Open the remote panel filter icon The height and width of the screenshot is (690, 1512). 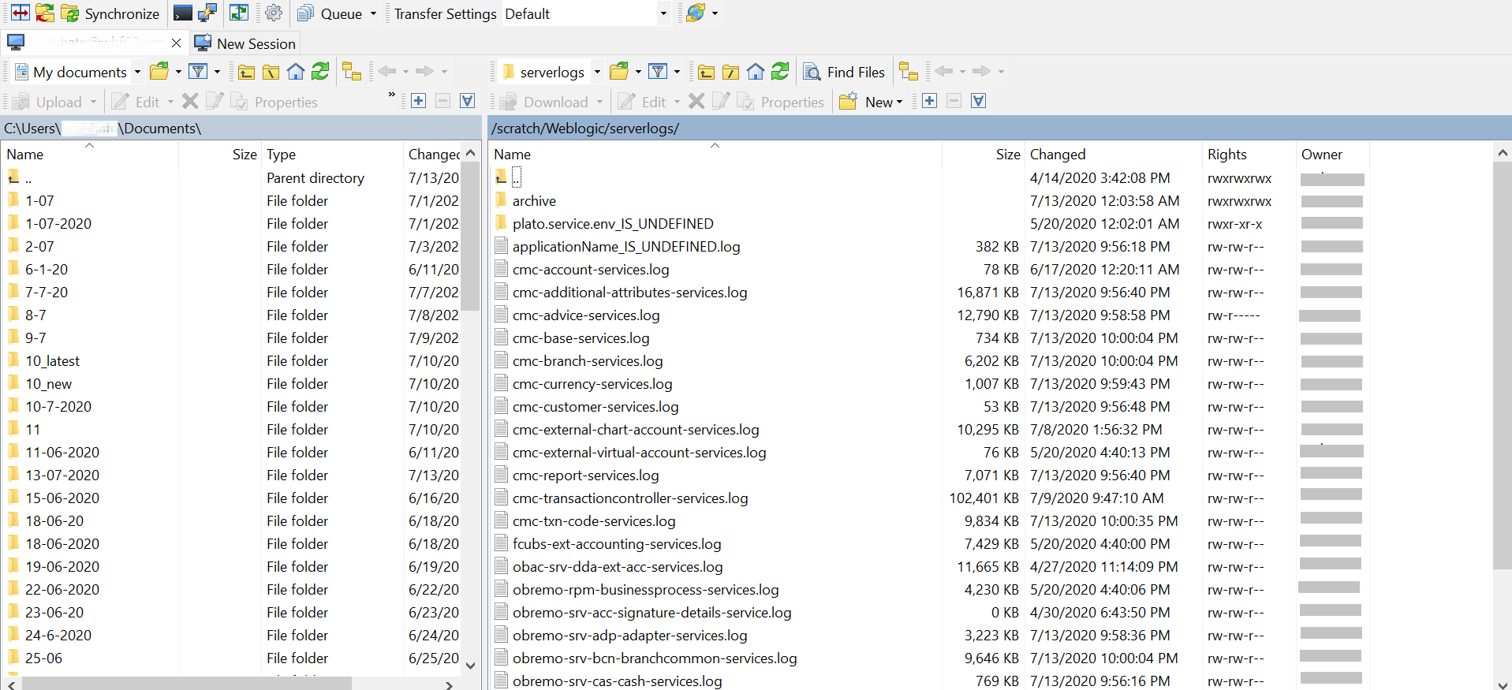(658, 72)
